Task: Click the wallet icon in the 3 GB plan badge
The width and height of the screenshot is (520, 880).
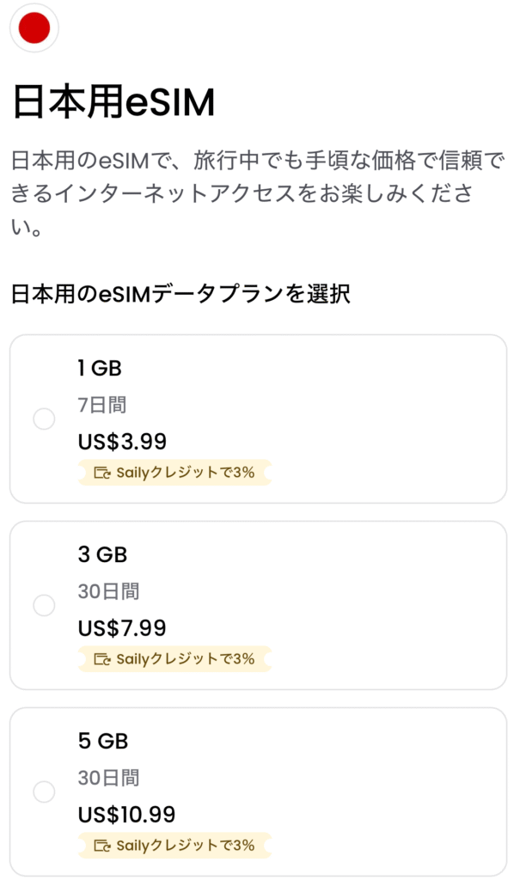Action: [103, 659]
